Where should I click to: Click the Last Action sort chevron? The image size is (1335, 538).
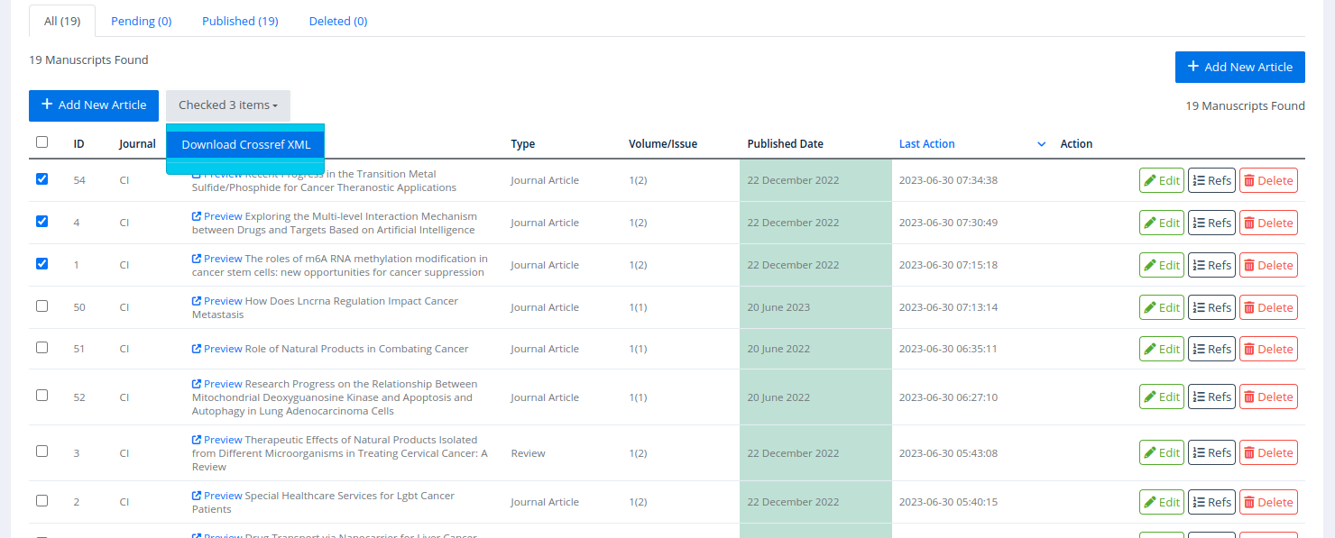pos(1041,144)
